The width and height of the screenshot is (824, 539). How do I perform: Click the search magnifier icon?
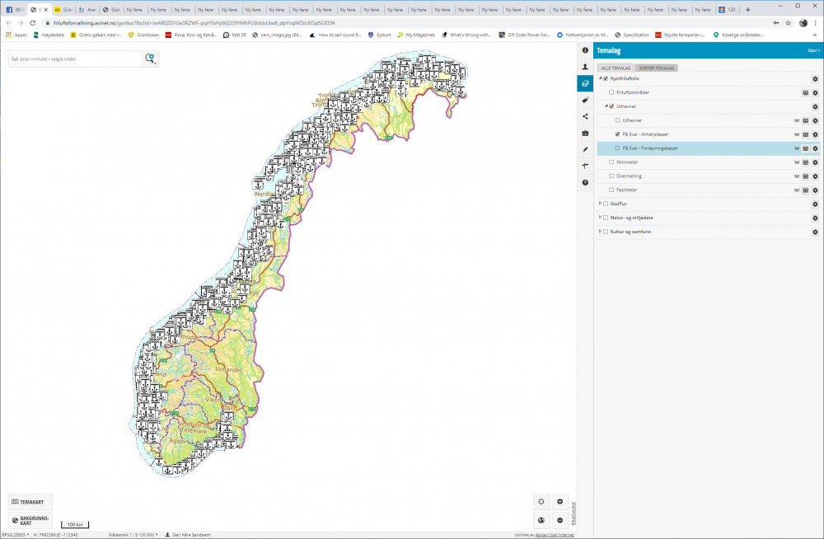pos(150,59)
